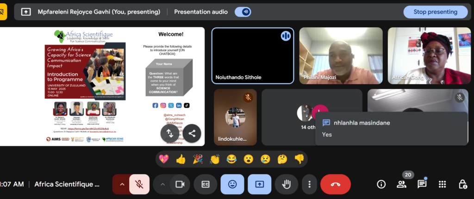Open the chat notification from nhlanhla masindane
Viewport: 474px width, 199px height.
[391, 128]
